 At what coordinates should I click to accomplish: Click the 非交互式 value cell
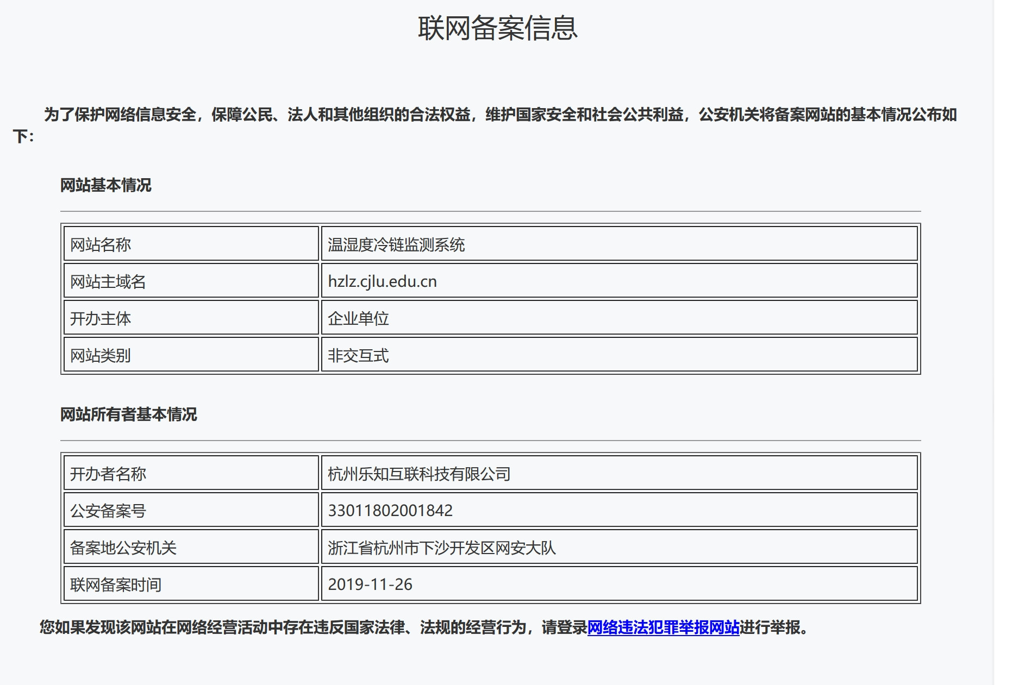coord(620,355)
